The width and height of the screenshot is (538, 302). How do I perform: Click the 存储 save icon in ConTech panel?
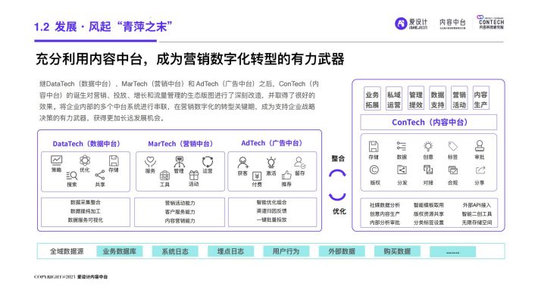(x=374, y=147)
